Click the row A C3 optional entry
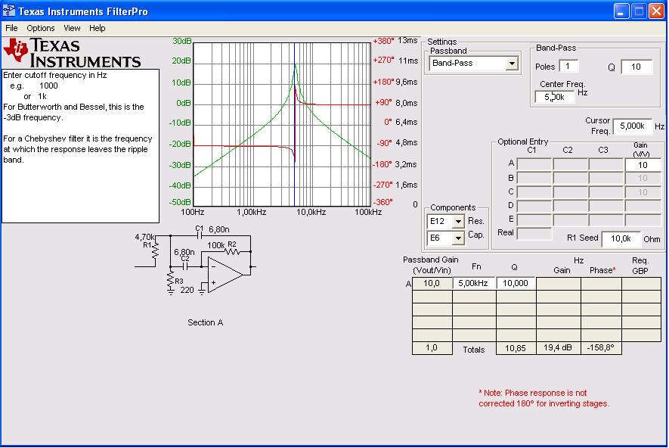 tap(606, 164)
